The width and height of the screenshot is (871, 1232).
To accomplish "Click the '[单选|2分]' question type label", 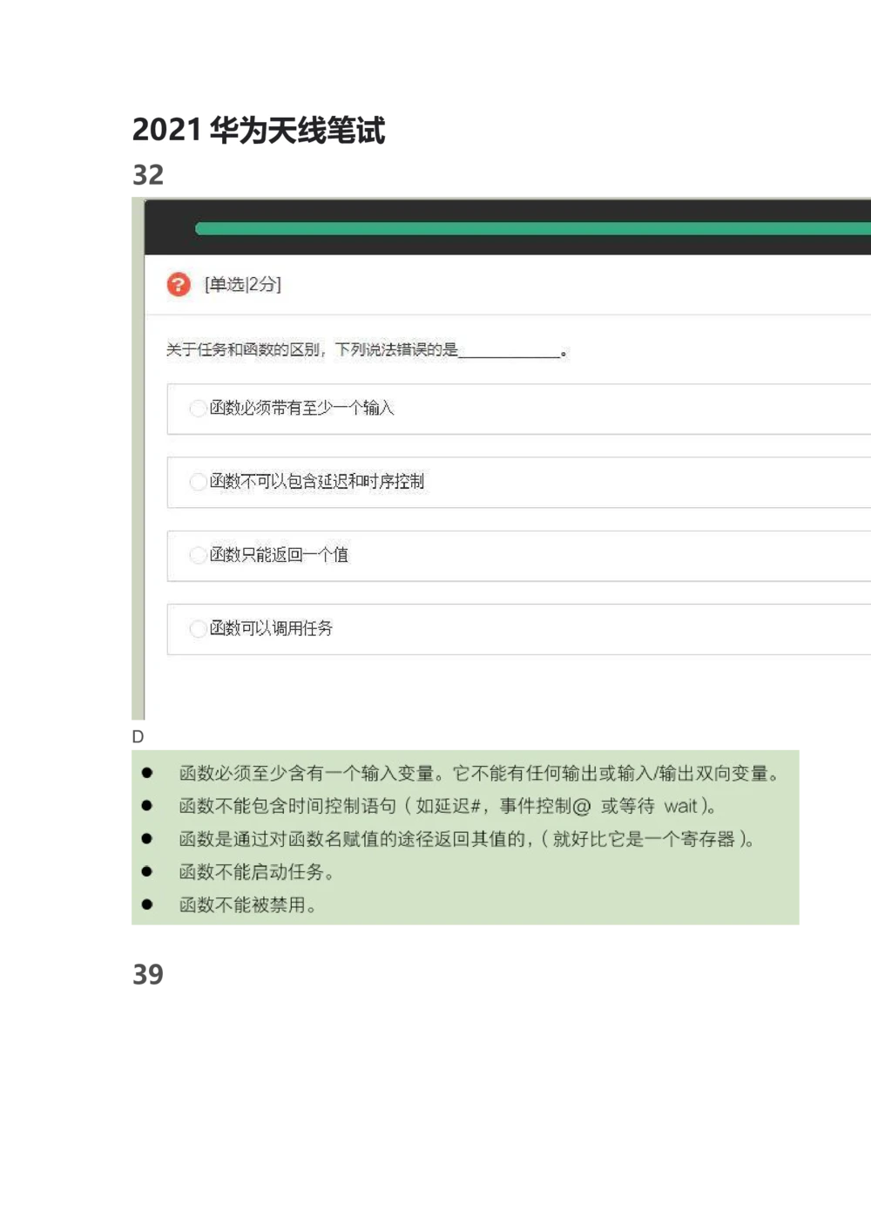I will (x=241, y=285).
